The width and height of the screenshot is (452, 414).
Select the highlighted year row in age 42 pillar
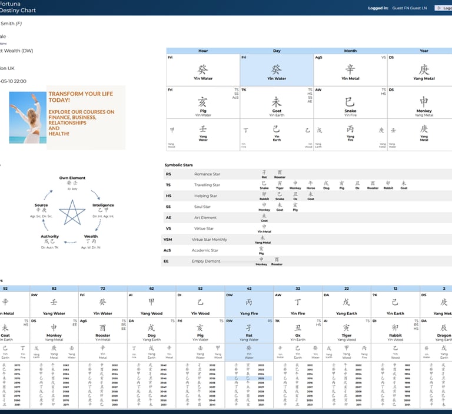point(249,378)
